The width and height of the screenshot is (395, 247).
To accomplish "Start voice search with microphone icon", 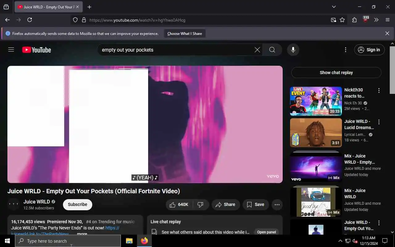I will tap(293, 50).
